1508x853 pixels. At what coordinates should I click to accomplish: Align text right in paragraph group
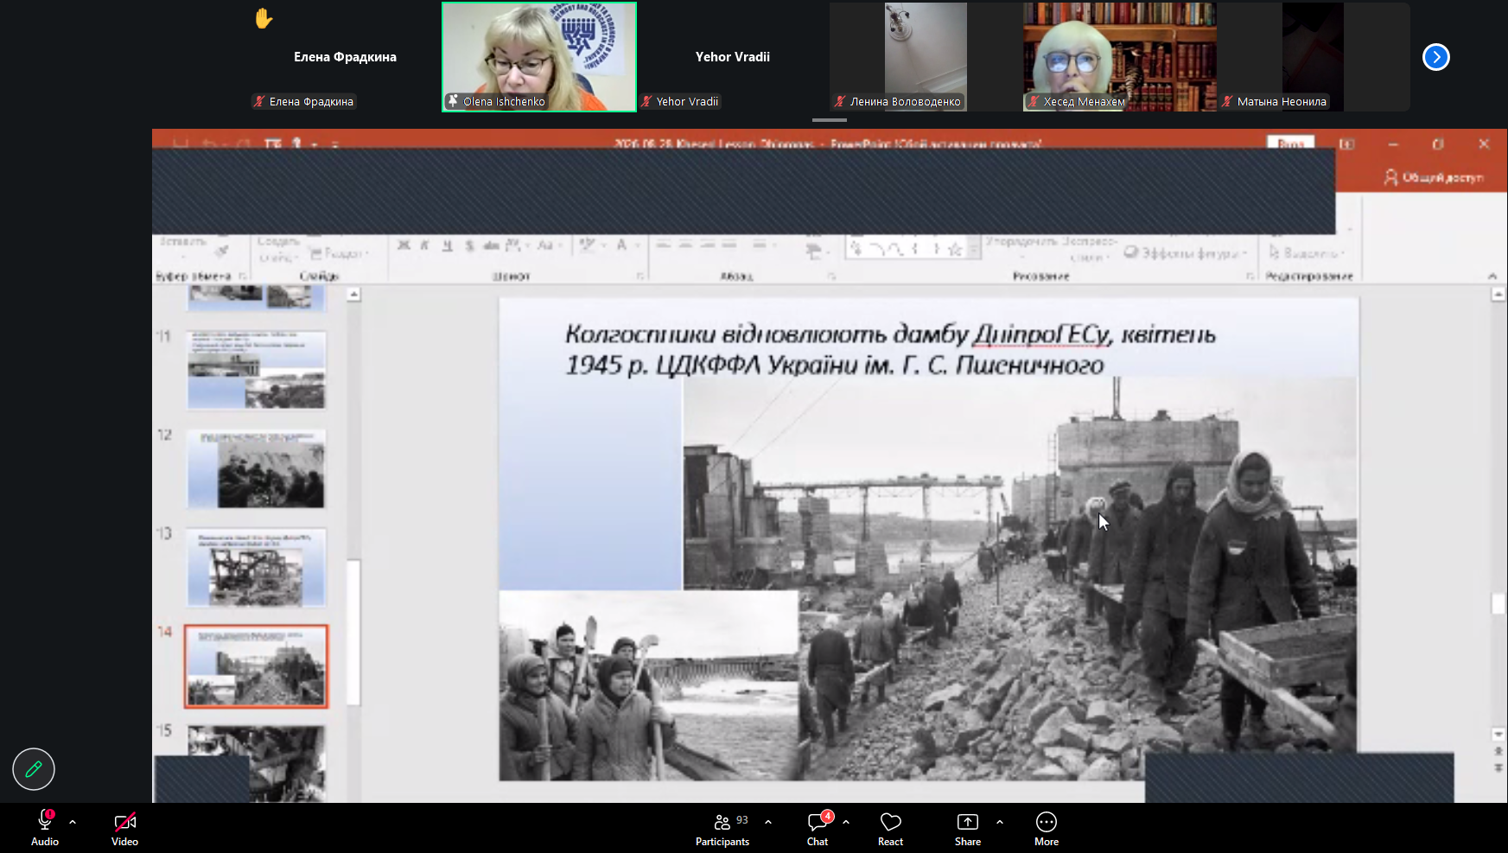707,245
